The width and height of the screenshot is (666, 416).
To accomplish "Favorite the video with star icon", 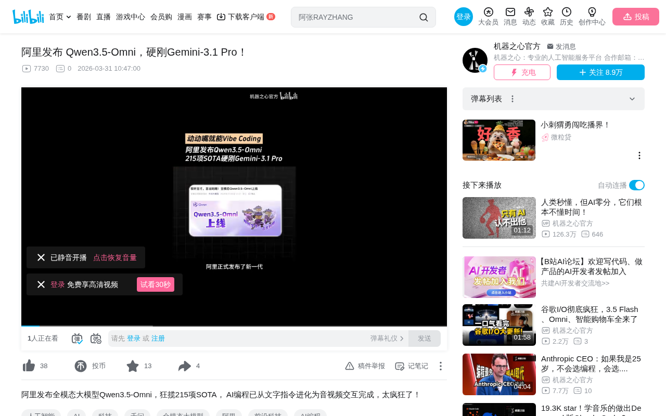I will [133, 366].
